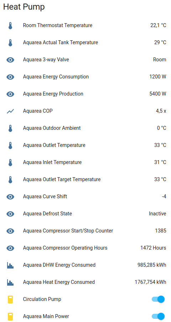This screenshot has width=171, height=322.
Task: Click the Aquarea COP chart line icon
Action: [x=10, y=111]
